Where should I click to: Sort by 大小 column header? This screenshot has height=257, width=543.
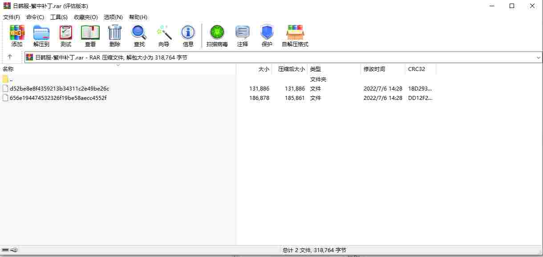point(254,69)
